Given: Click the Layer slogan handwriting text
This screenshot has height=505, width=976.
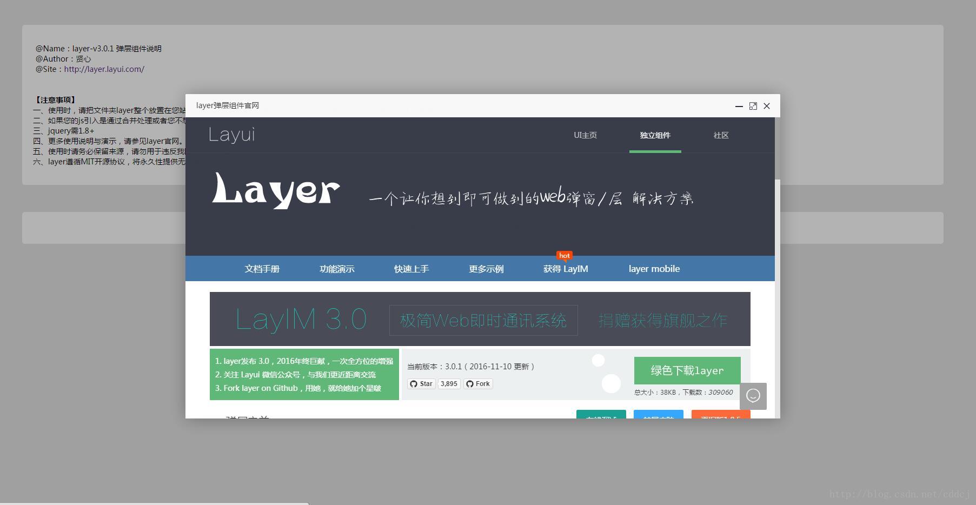Looking at the screenshot, I should [x=531, y=197].
